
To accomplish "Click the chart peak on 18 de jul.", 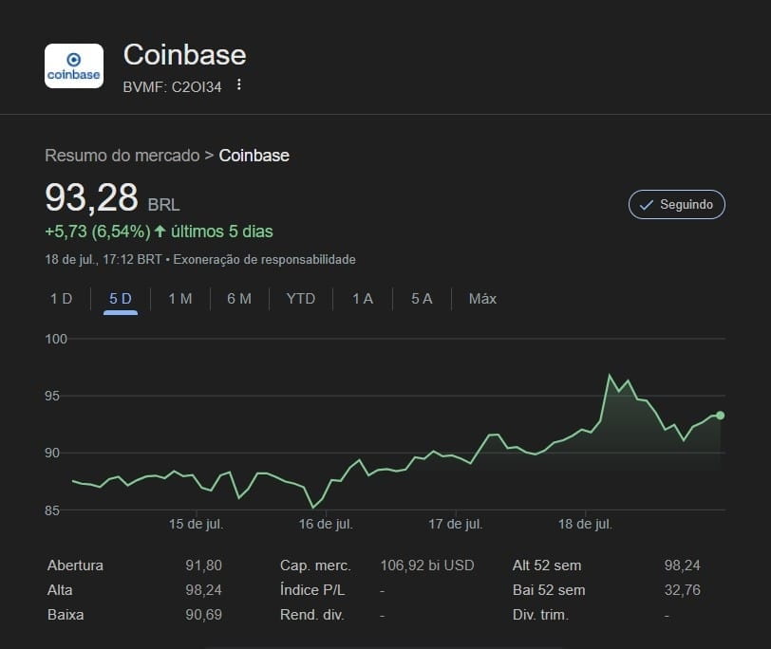I will coord(610,376).
